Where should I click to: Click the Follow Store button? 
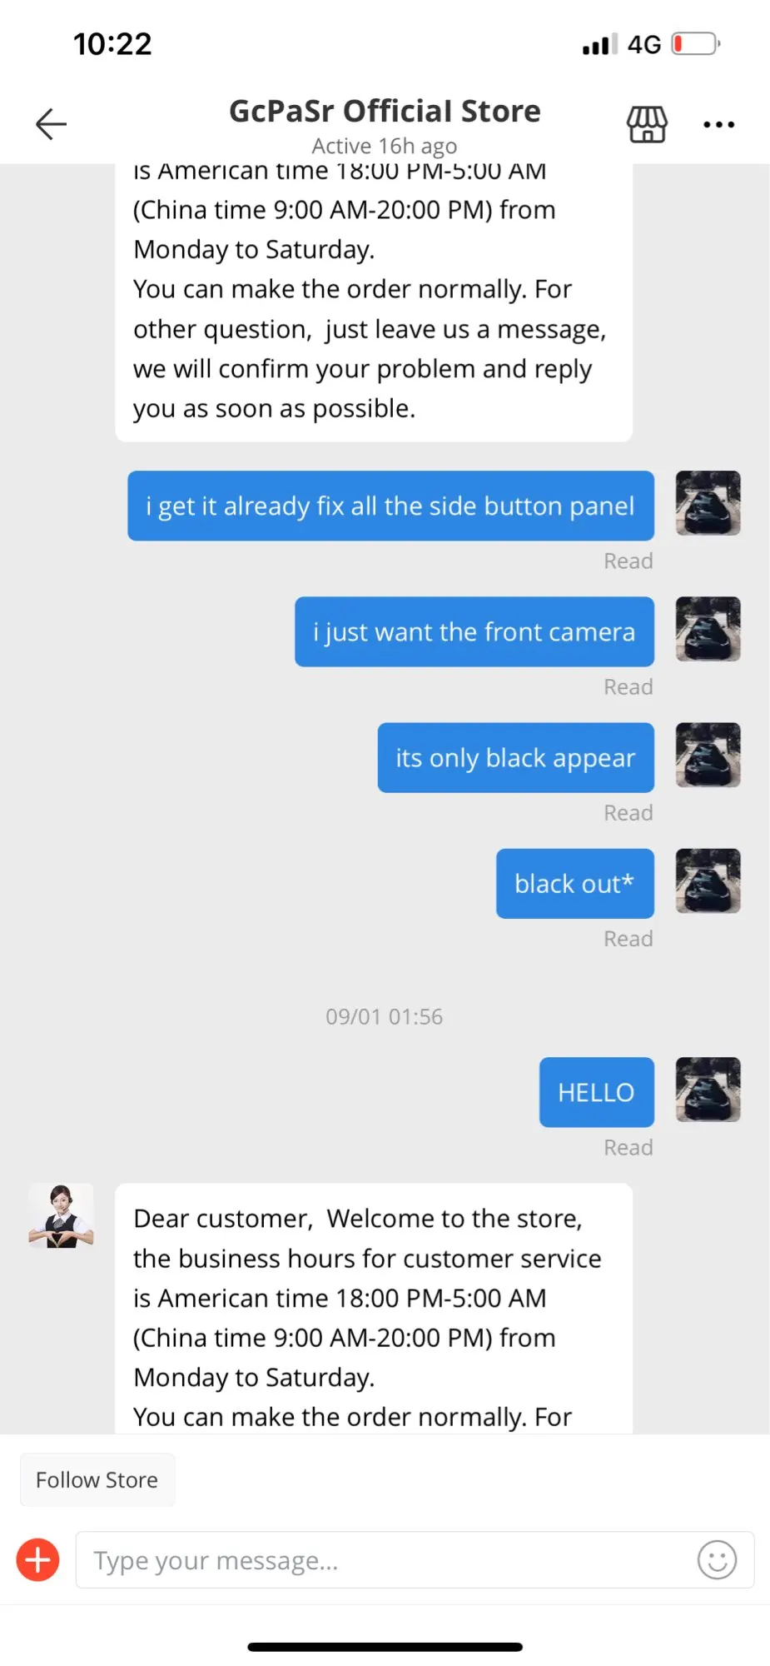(x=97, y=1479)
